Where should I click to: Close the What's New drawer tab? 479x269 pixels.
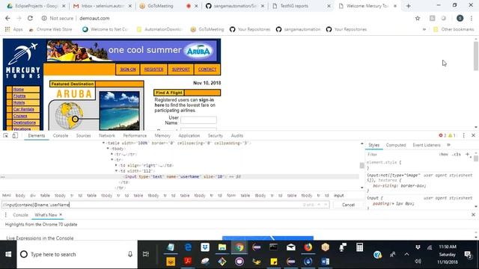(x=61, y=214)
